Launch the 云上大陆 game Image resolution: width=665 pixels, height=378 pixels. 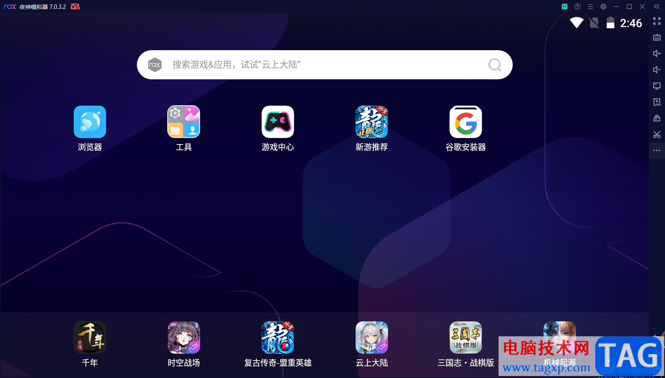coord(372,338)
